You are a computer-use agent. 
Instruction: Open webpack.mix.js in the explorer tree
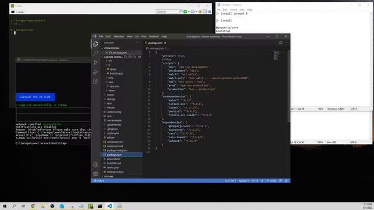click(115, 171)
